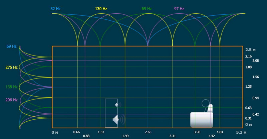Select the 206 Hz vertical mode label

point(11,100)
